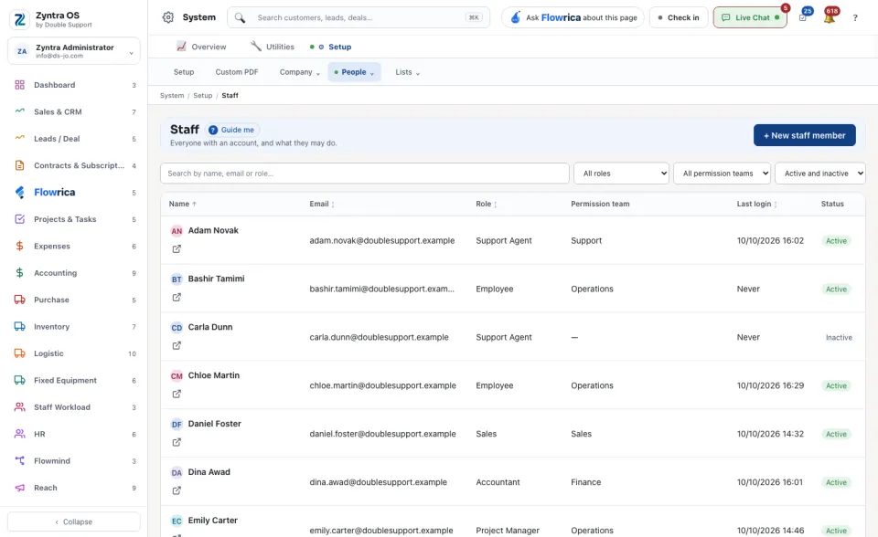878x537 pixels.
Task: Click the Setup breadcrumb link
Action: click(203, 96)
